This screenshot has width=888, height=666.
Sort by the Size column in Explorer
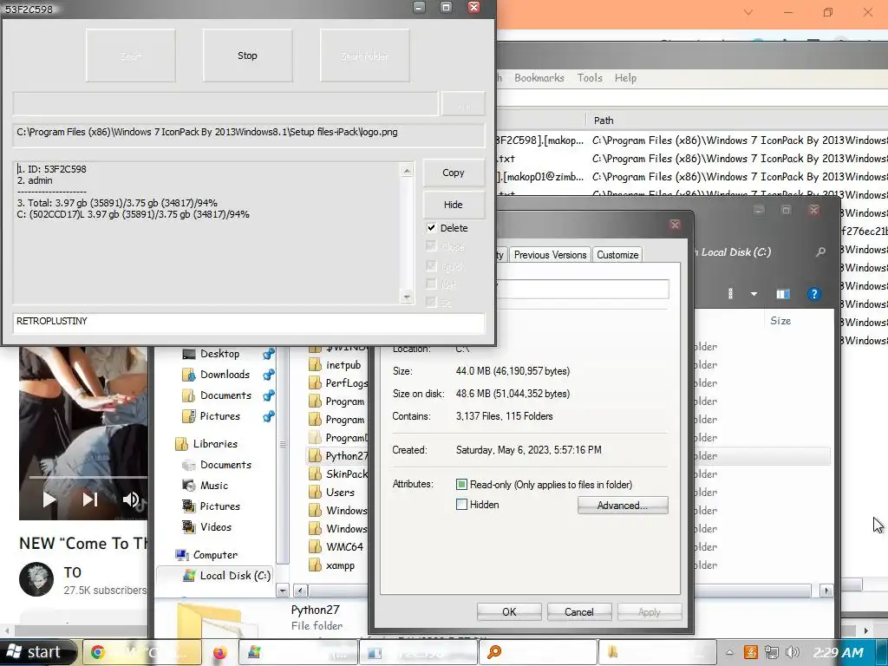780,321
